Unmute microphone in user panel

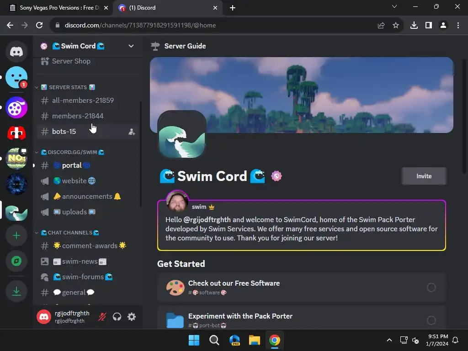point(102,317)
